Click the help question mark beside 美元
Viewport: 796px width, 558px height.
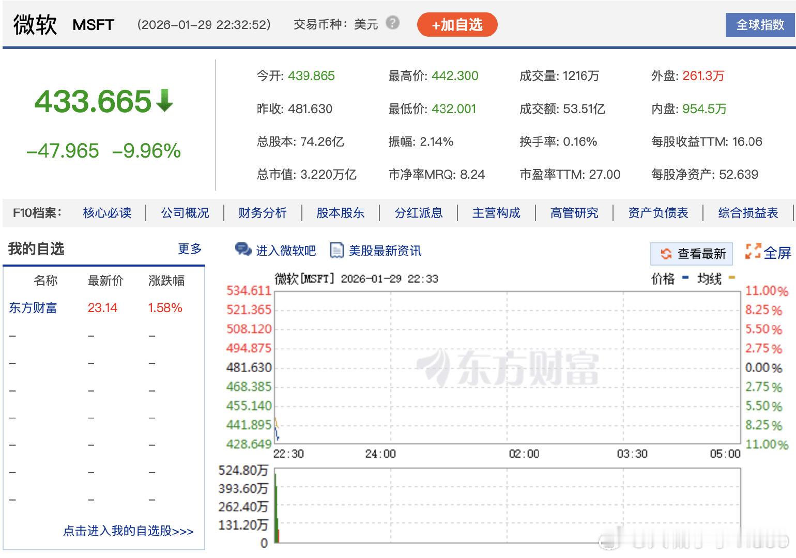392,24
